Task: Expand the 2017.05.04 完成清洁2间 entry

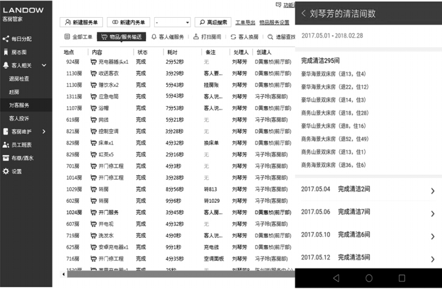Action: (432, 191)
